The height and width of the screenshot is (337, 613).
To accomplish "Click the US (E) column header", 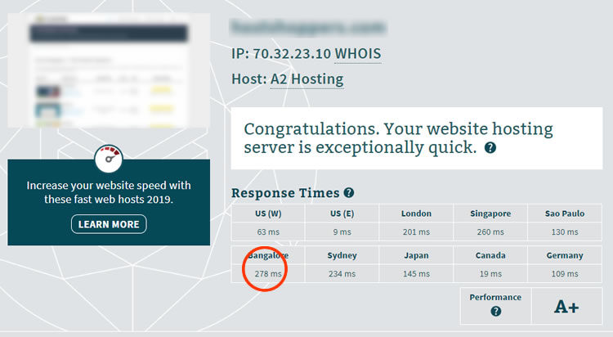I will (342, 213).
